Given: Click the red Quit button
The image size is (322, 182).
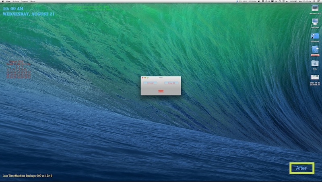Looking at the screenshot, I should click(x=161, y=91).
